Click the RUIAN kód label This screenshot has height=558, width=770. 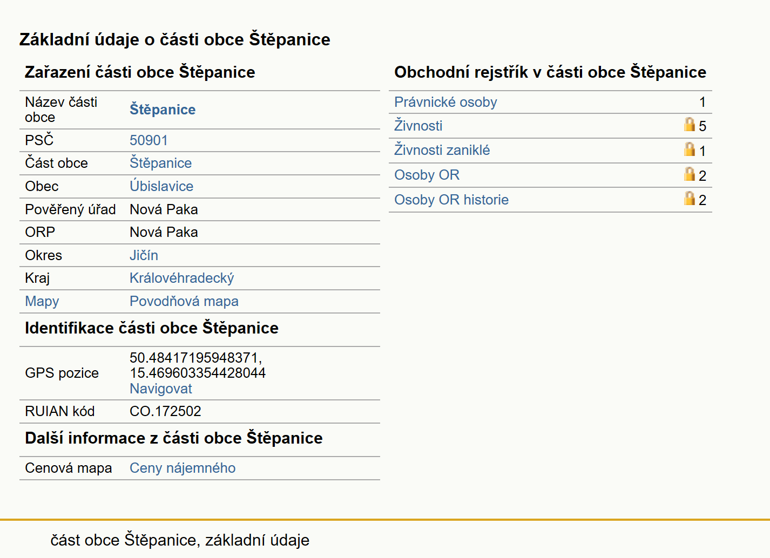pos(60,411)
